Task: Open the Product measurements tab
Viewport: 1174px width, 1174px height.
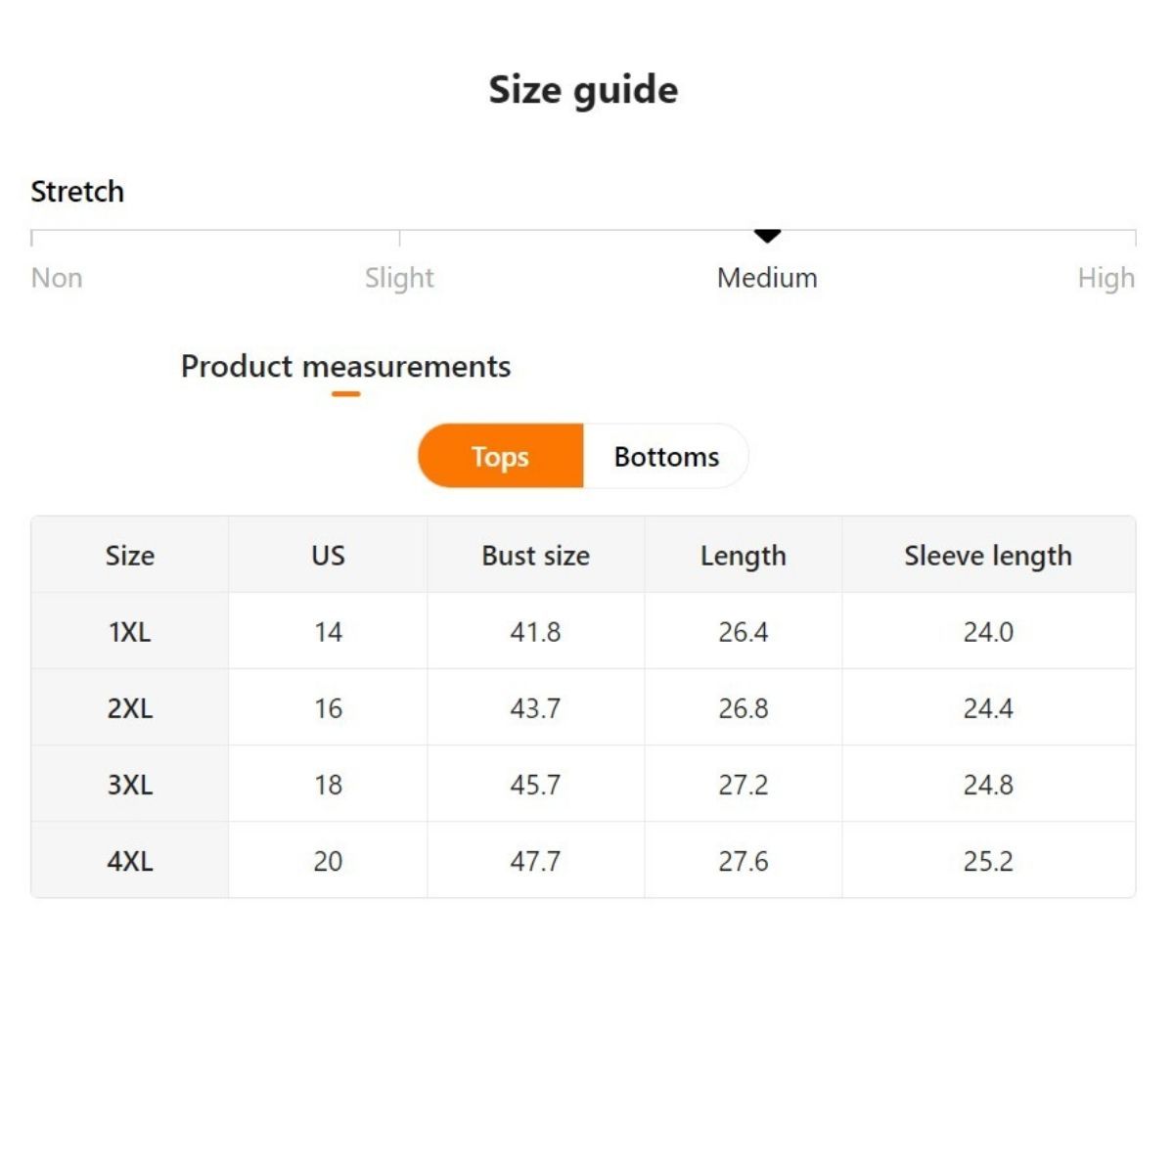Action: (345, 367)
